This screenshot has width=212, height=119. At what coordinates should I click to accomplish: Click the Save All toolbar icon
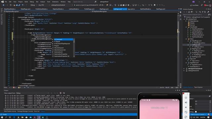click(19, 5)
